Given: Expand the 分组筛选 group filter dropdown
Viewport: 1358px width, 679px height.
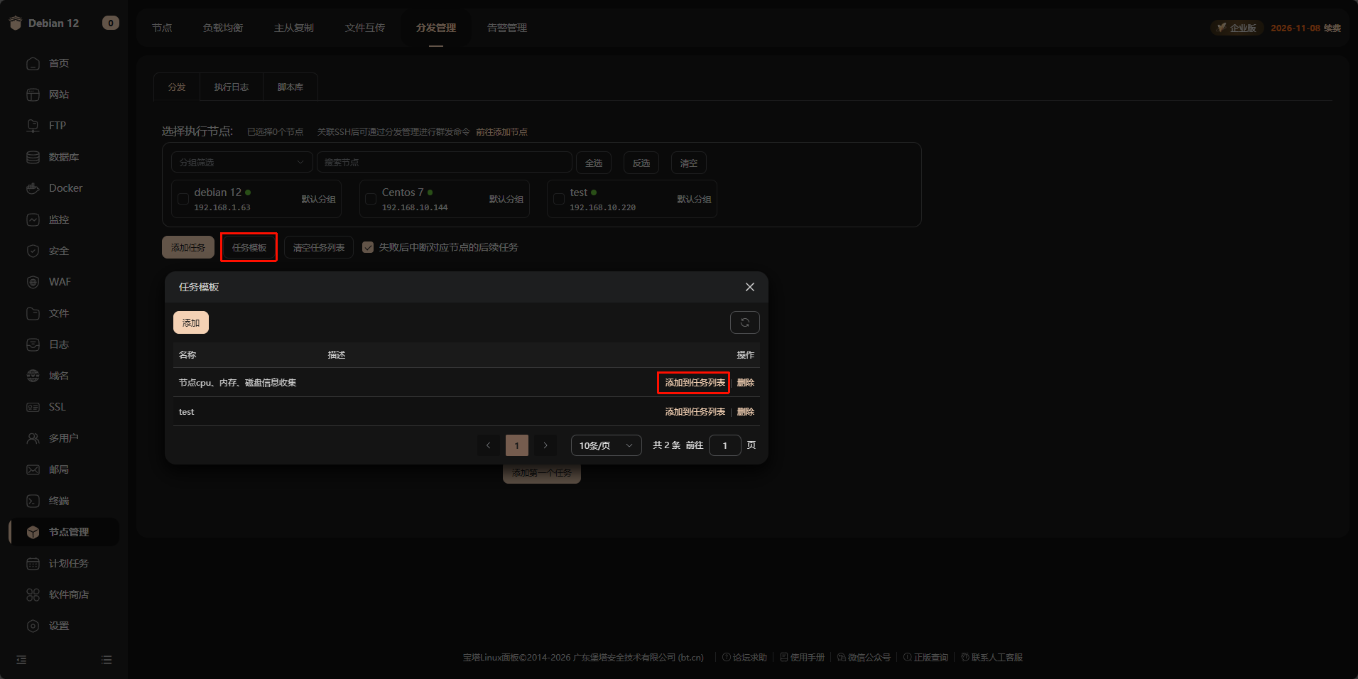Looking at the screenshot, I should 241,163.
